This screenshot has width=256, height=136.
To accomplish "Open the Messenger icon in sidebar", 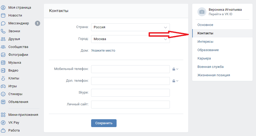I will [3, 23].
